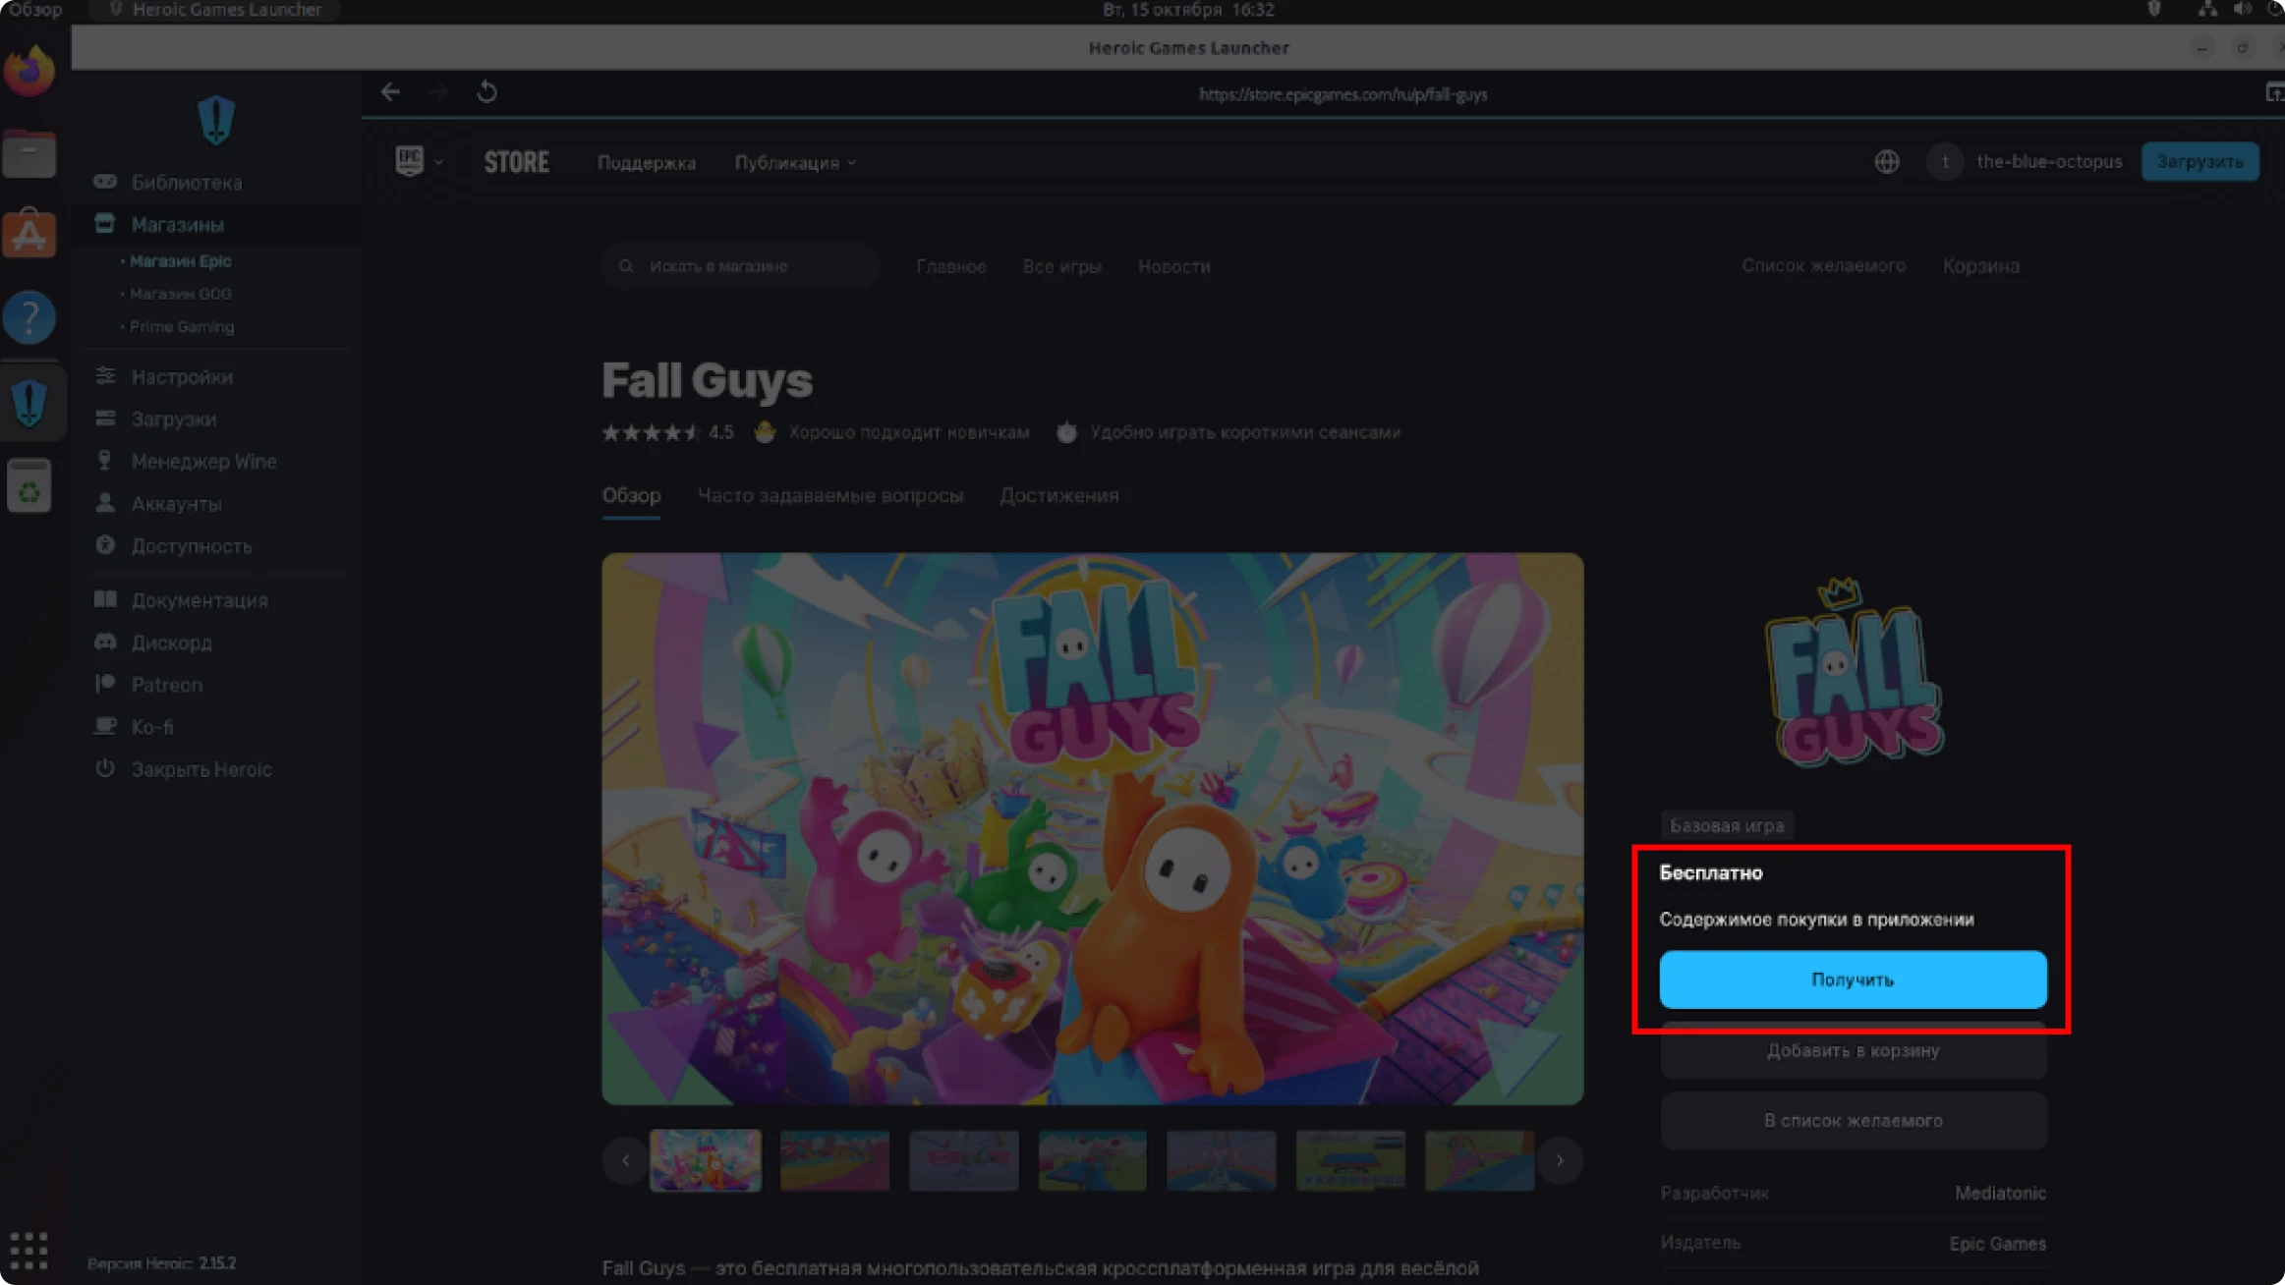
Task: Expand the Epic logo dropdown arrow
Action: click(438, 162)
